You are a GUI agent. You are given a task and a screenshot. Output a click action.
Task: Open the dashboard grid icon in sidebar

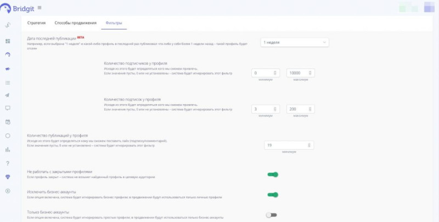click(8, 41)
